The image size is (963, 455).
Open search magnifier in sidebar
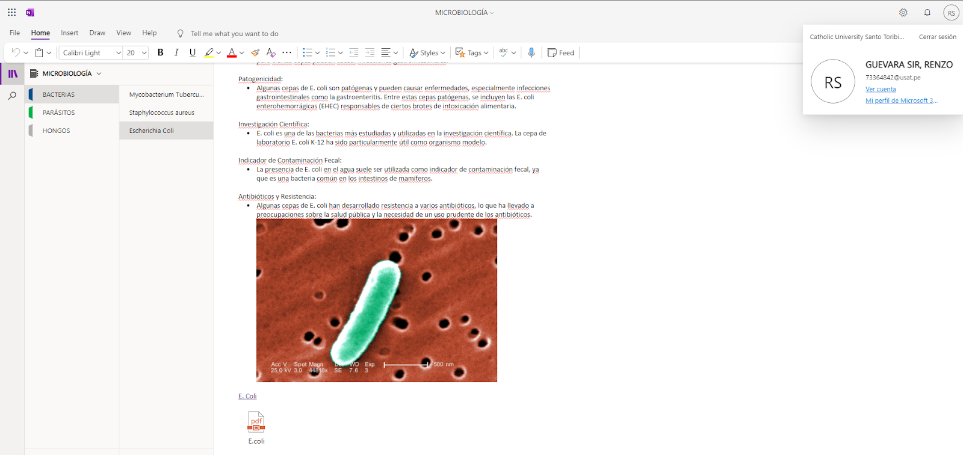click(x=12, y=96)
